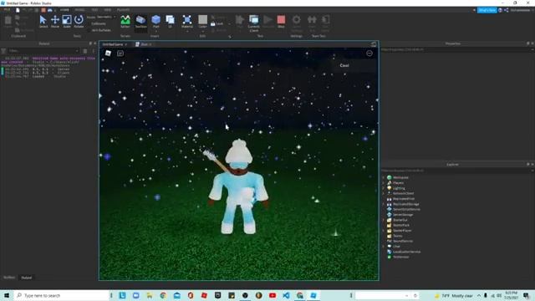Screen dimensions: 535x301
Task: Activate the Move tool
Action: click(x=55, y=22)
